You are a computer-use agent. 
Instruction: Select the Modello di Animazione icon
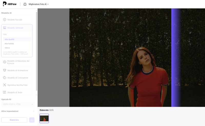click(5, 70)
